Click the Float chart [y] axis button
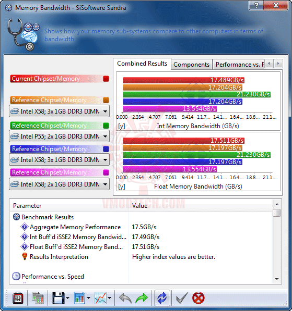This screenshot has height=311, width=292. tap(122, 186)
